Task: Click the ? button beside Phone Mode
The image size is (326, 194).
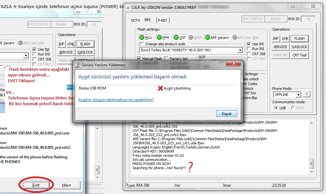Action: tap(307, 94)
